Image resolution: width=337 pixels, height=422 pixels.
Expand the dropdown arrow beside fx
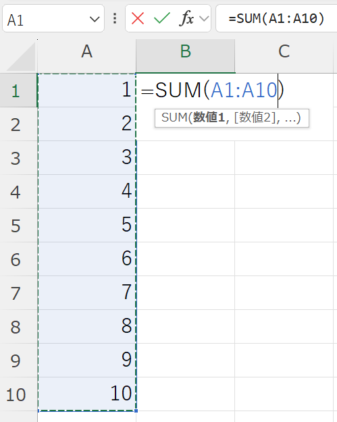pyautogui.click(x=204, y=19)
